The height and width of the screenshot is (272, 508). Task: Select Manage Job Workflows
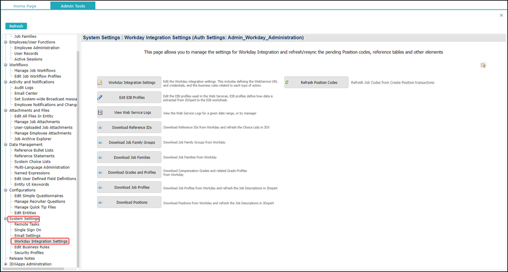tap(35, 71)
